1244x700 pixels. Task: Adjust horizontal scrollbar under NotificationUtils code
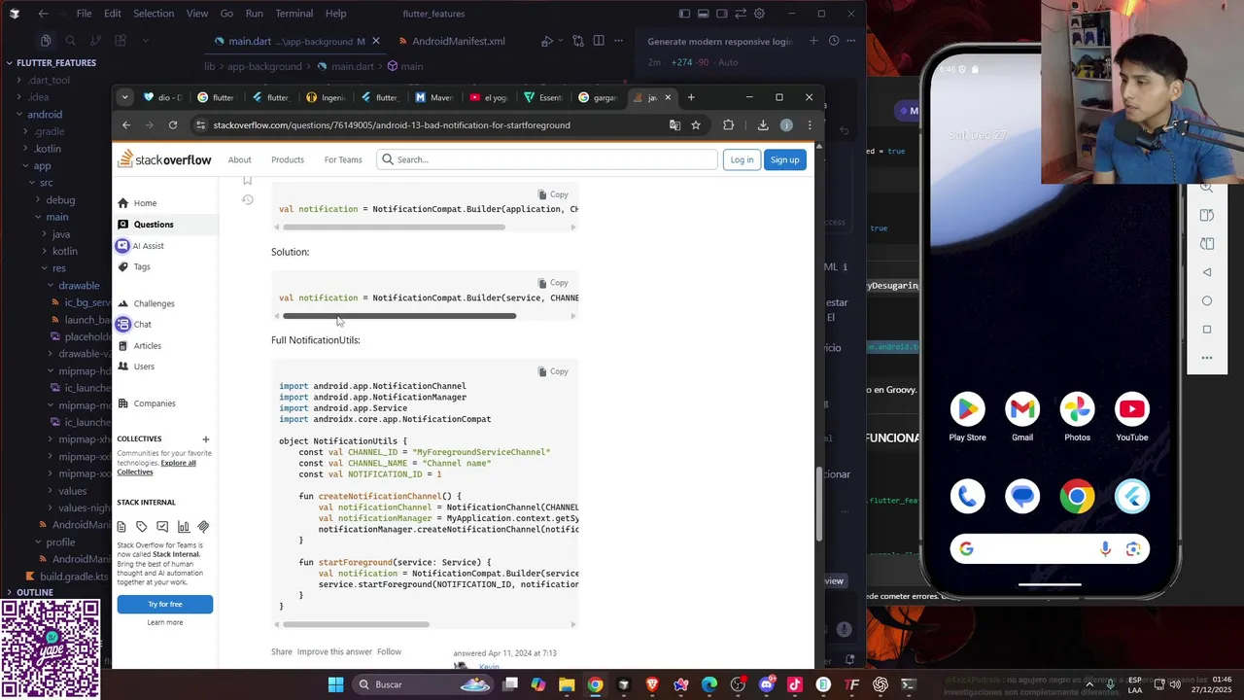(356, 624)
